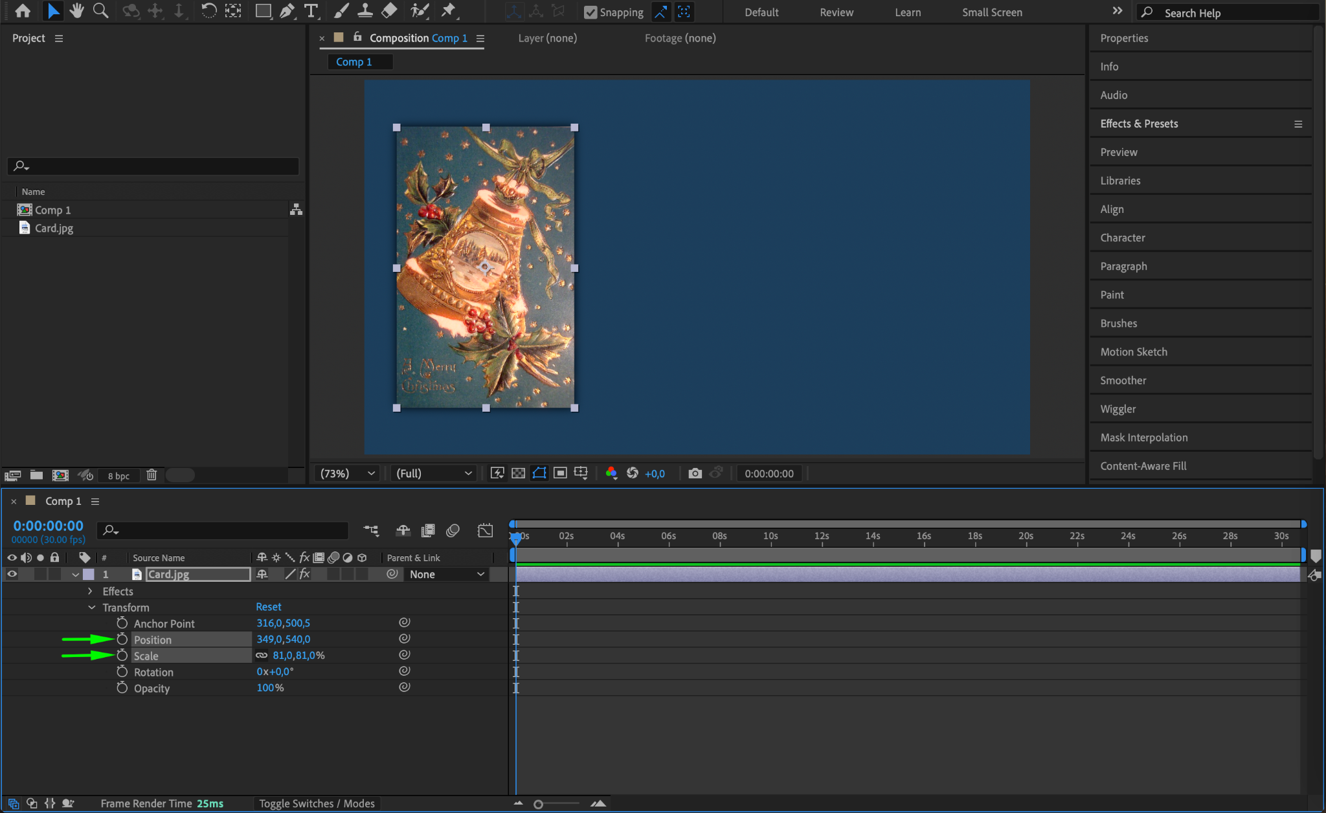The image size is (1326, 813).
Task: Select the Horizontal Type tool
Action: pyautogui.click(x=311, y=10)
